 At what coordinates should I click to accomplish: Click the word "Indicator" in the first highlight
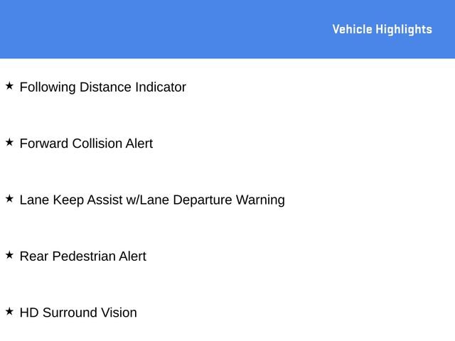(161, 87)
